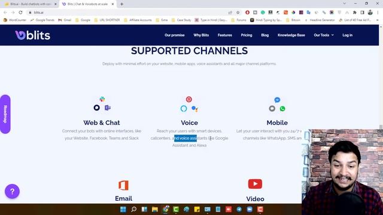Image resolution: width=383 pixels, height=215 pixels.
Task: Click the Google Assistant icon
Action: coord(194,109)
